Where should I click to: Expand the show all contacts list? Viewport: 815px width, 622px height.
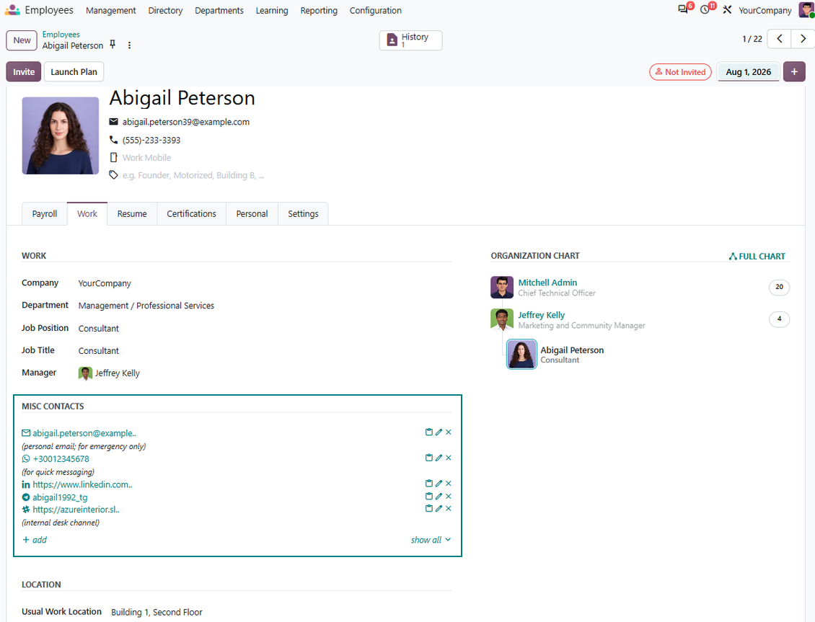431,540
